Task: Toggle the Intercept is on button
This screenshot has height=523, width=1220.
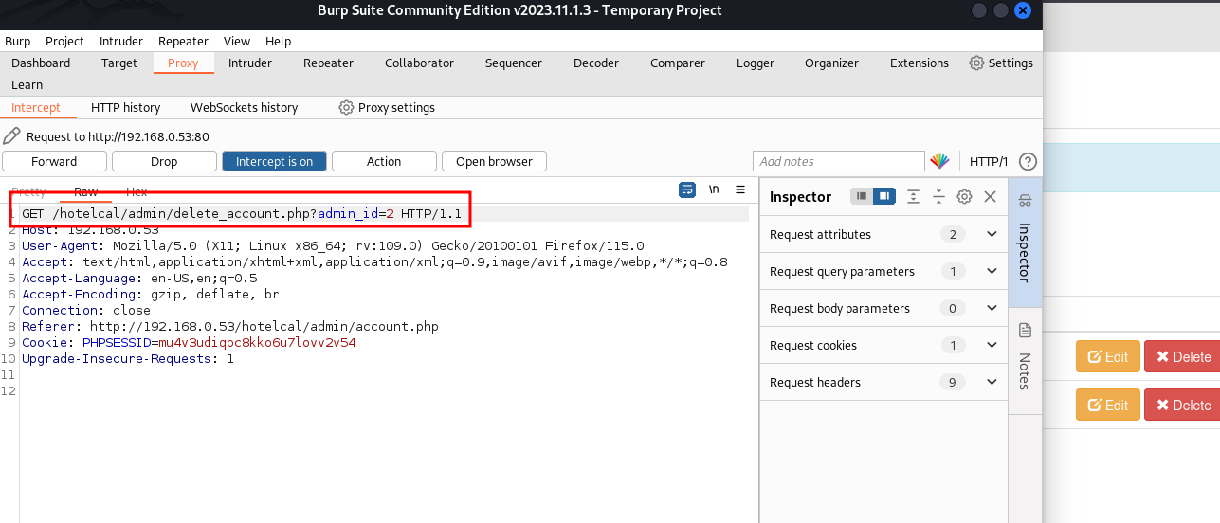Action: (x=274, y=161)
